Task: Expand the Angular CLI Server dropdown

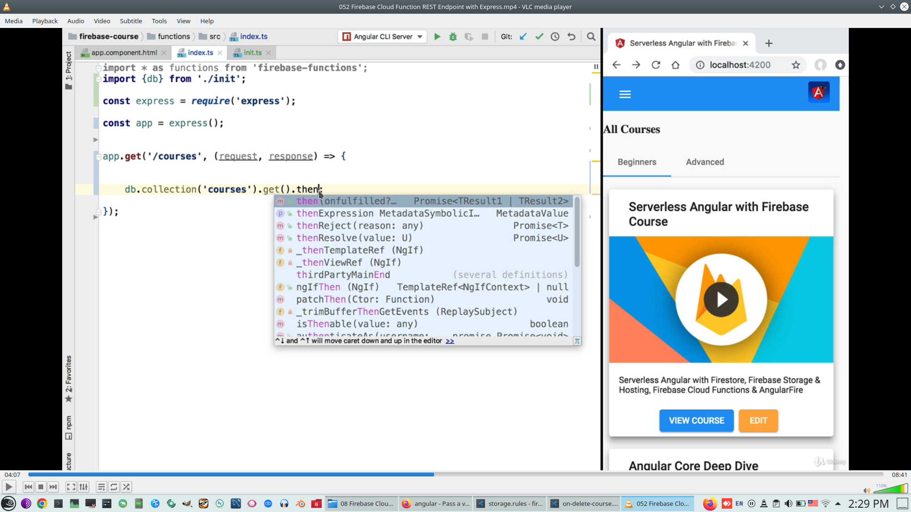Action: (x=420, y=37)
